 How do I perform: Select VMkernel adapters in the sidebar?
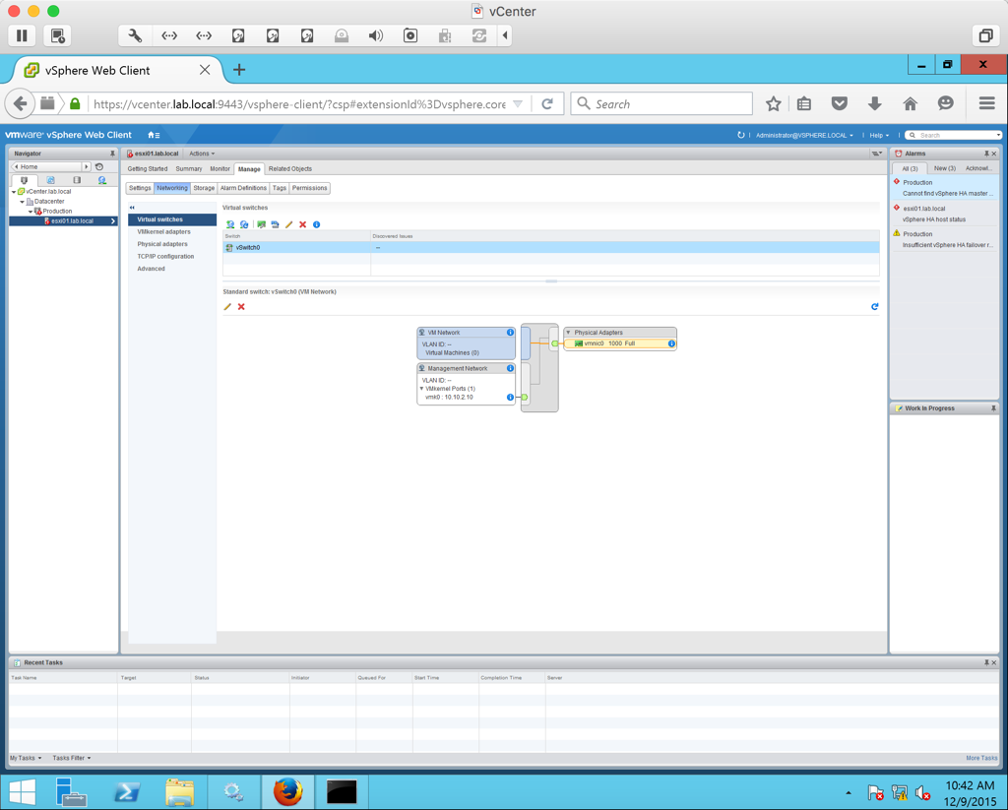tap(163, 232)
